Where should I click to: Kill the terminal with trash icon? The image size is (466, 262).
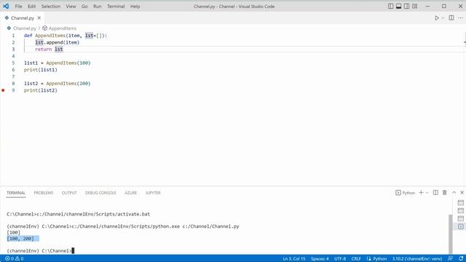445,193
